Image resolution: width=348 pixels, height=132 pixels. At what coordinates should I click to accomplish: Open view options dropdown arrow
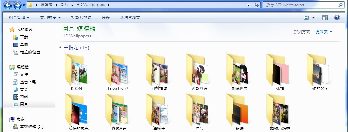point(313,18)
